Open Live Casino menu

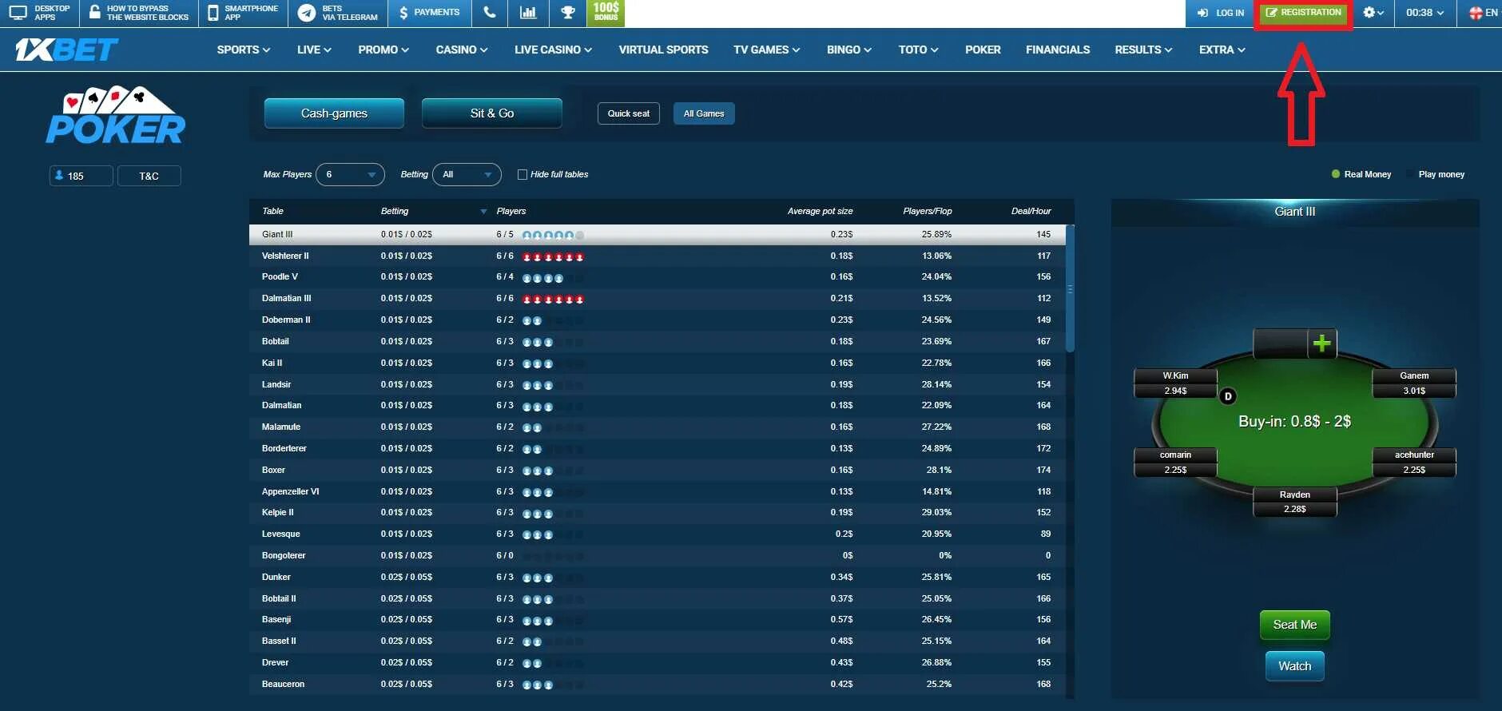click(x=553, y=50)
